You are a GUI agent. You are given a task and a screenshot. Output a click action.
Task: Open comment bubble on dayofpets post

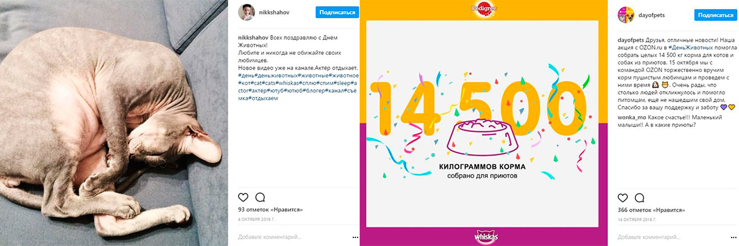639,197
